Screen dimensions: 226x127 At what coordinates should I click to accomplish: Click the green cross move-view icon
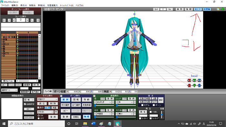(x=223, y=9)
